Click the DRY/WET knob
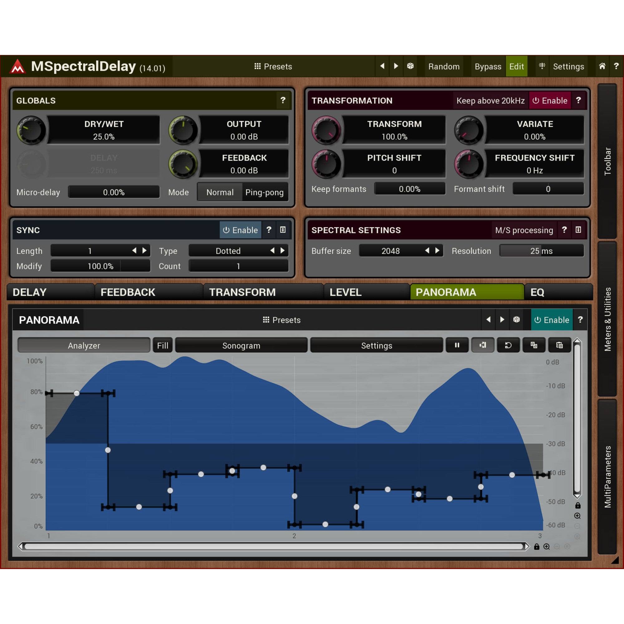Screen dimensions: 624x624 point(31,130)
